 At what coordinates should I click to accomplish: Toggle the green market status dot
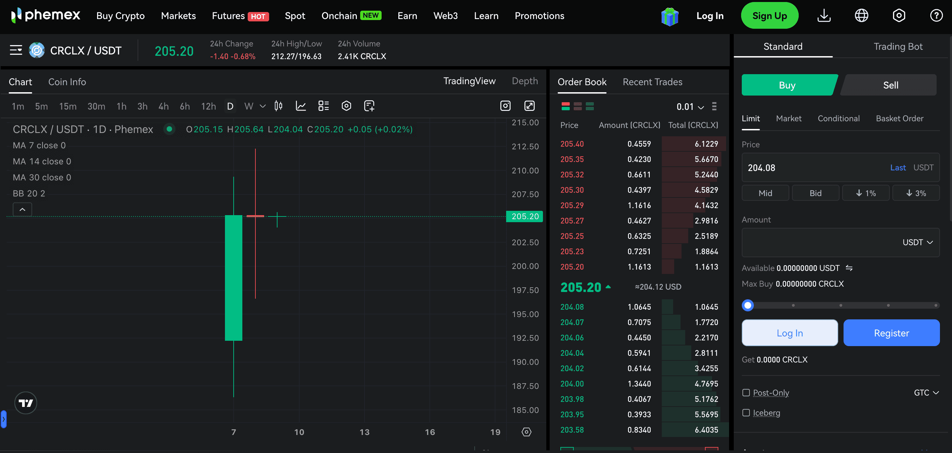(x=169, y=129)
